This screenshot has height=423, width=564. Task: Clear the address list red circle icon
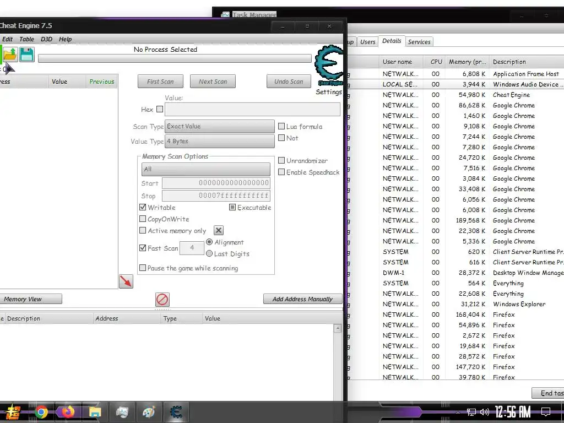click(162, 299)
